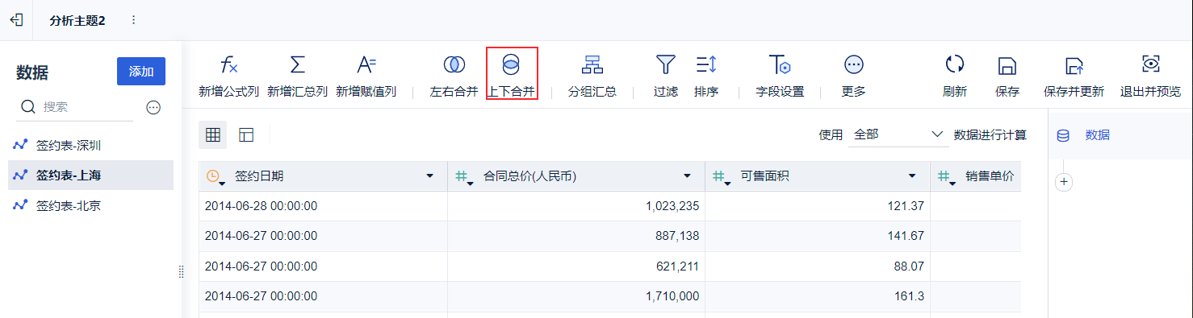
Task: Open the 左右合并 merge tool
Action: click(x=454, y=65)
